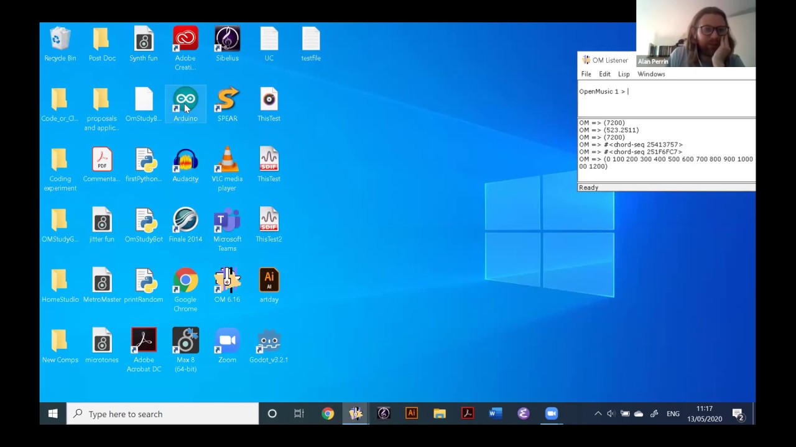Open Cortana from the taskbar circle
The width and height of the screenshot is (796, 447).
pos(272,413)
